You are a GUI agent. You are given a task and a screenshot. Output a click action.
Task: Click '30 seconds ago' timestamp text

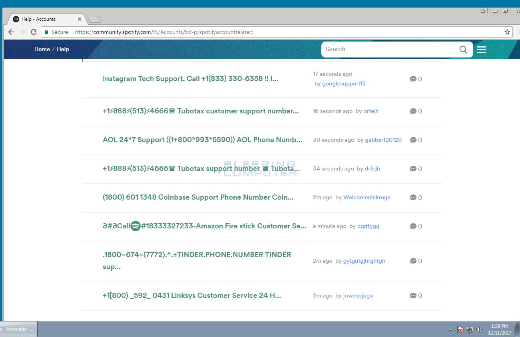tap(333, 140)
